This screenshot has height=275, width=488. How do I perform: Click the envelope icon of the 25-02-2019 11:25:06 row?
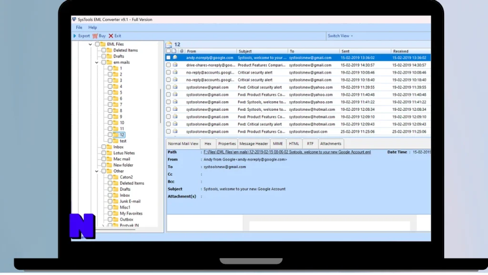click(175, 131)
